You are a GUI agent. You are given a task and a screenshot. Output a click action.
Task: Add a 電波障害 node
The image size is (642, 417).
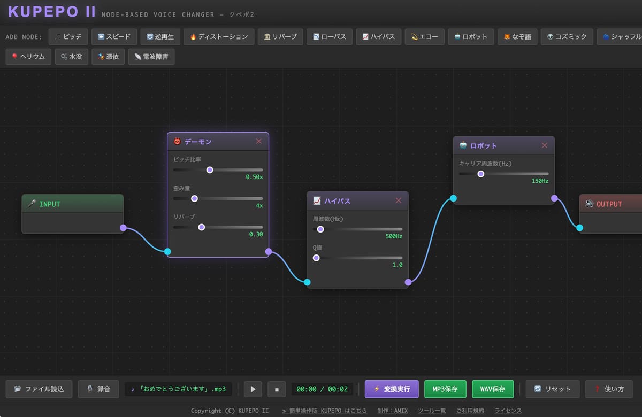click(151, 56)
